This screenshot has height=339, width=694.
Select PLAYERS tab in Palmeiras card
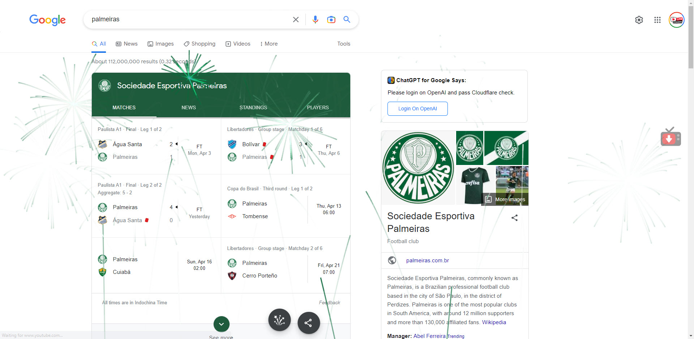coord(318,108)
